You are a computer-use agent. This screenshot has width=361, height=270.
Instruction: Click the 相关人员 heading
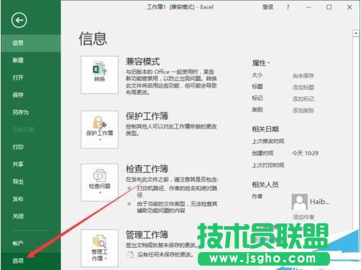click(x=265, y=185)
